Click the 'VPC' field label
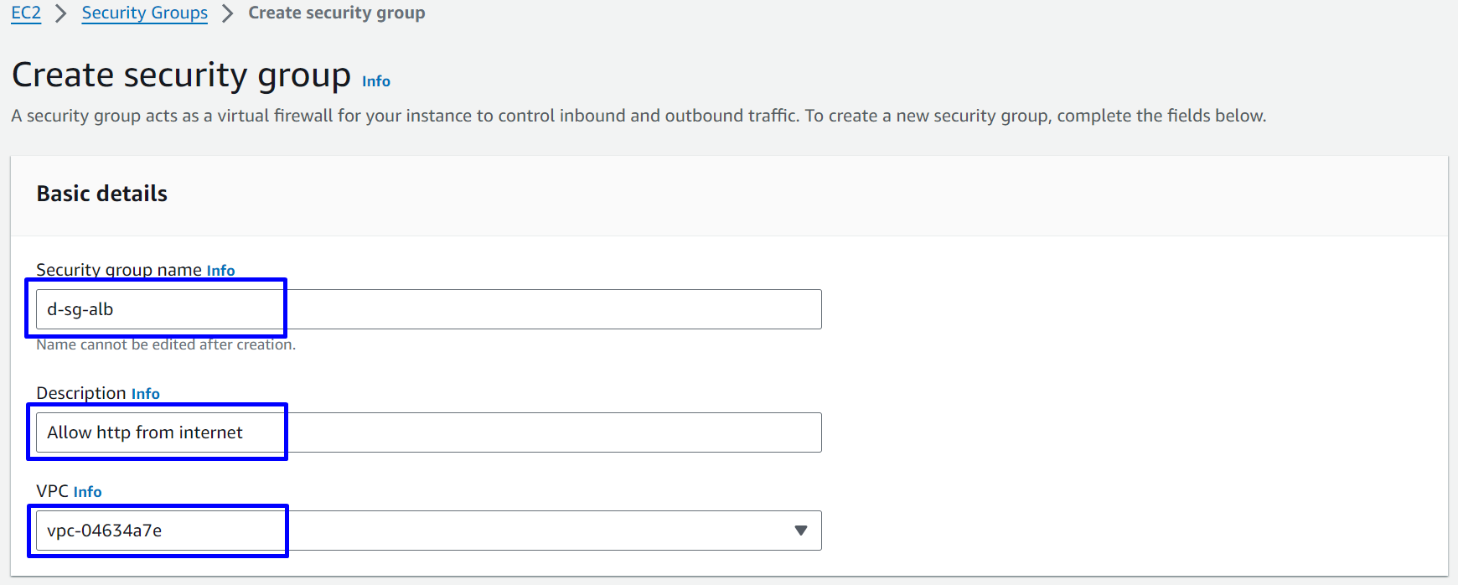Viewport: 1458px width, 585px height. (x=52, y=491)
